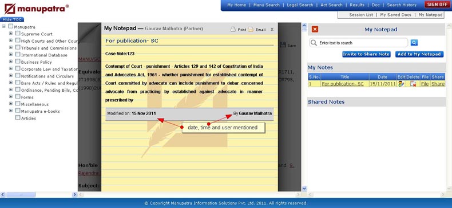Screen dimensions: 452x208
Task: Enable the Articles checkbox
Action: 18,118
